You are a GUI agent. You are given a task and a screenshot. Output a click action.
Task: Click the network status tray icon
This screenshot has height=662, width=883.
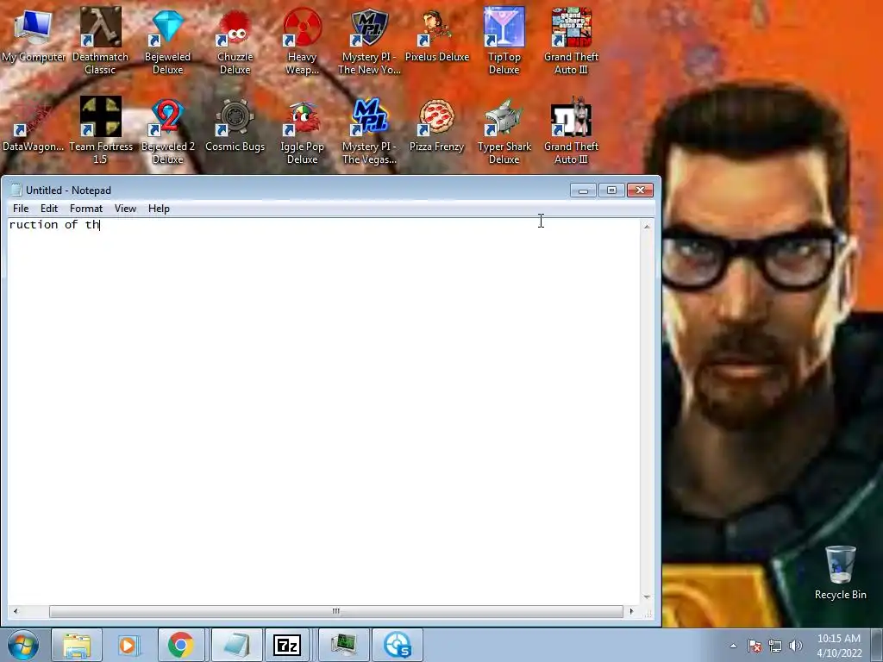pos(775,646)
